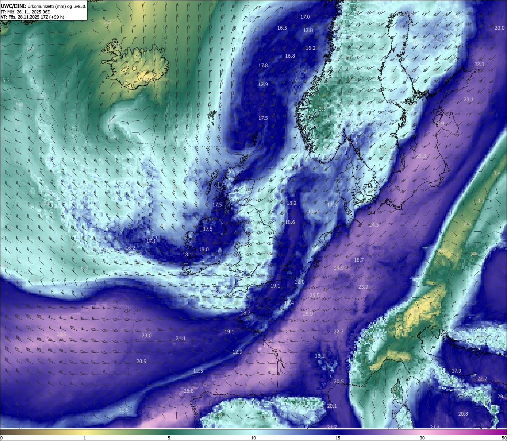Click the 10 tick on the colour scale

coord(253,438)
